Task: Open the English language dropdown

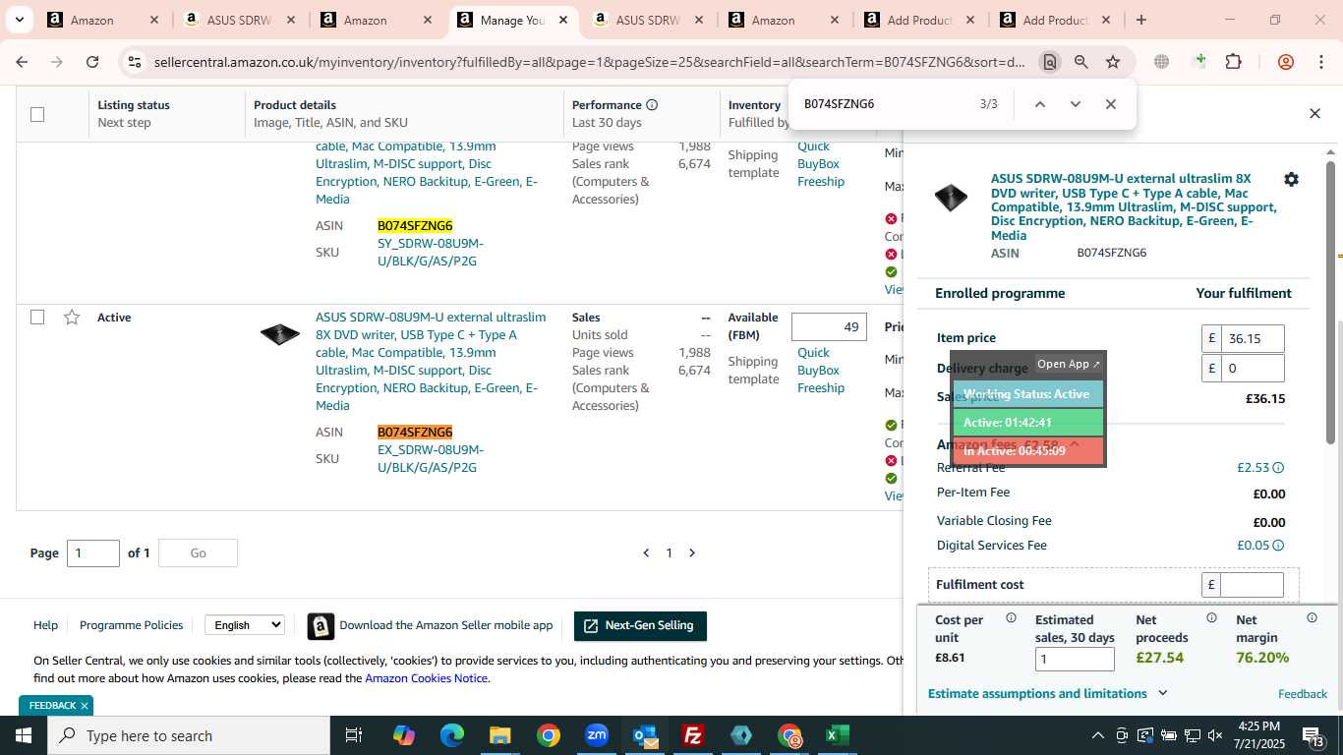Action: (245, 625)
